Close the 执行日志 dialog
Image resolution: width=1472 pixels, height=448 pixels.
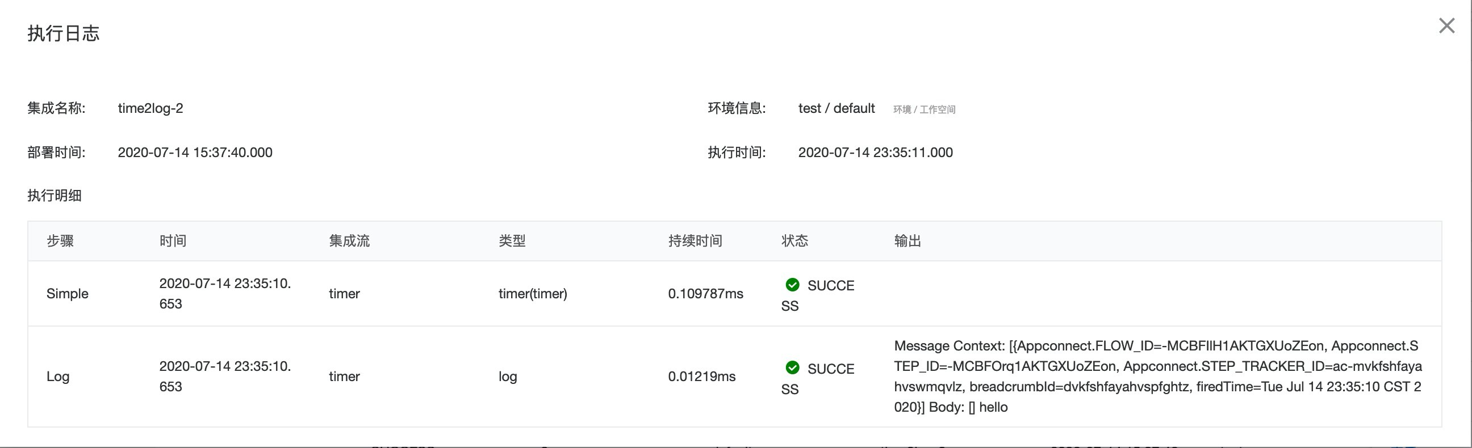[1446, 26]
